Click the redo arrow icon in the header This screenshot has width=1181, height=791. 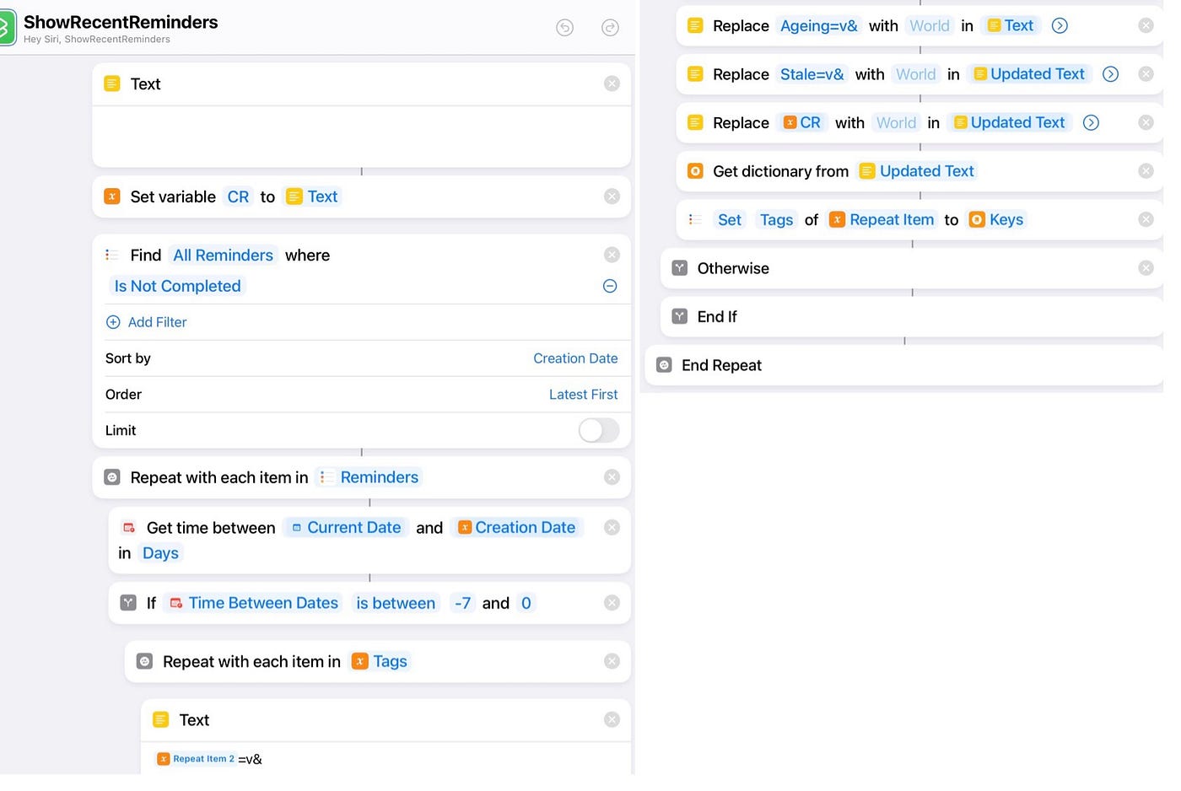610,28
